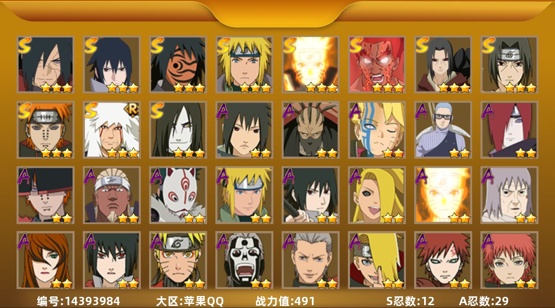Click the 大区:苹果QQ server label
This screenshot has height=308, width=555.
[190, 301]
